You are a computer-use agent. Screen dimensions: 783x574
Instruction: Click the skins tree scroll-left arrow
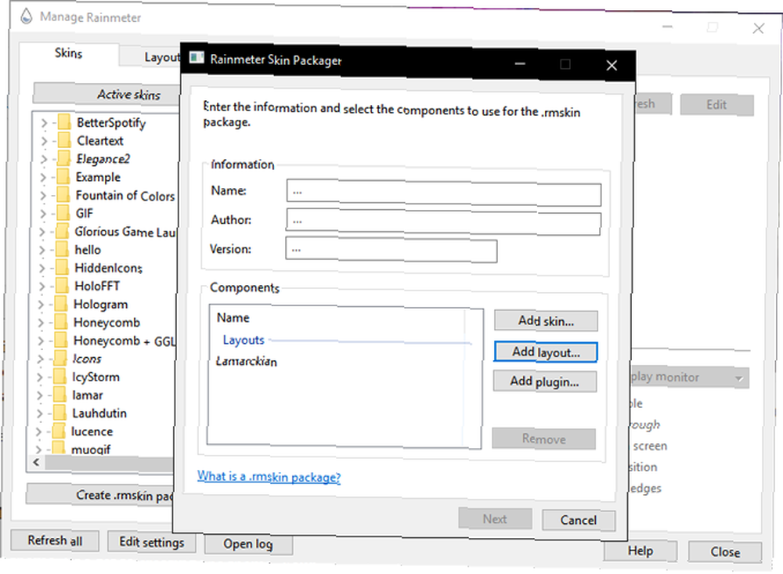[36, 462]
